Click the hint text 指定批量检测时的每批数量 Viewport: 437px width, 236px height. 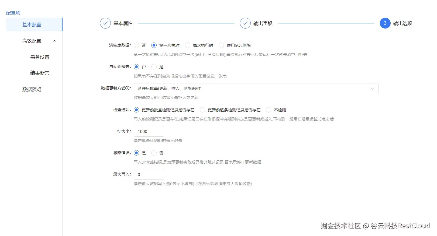[158, 140]
